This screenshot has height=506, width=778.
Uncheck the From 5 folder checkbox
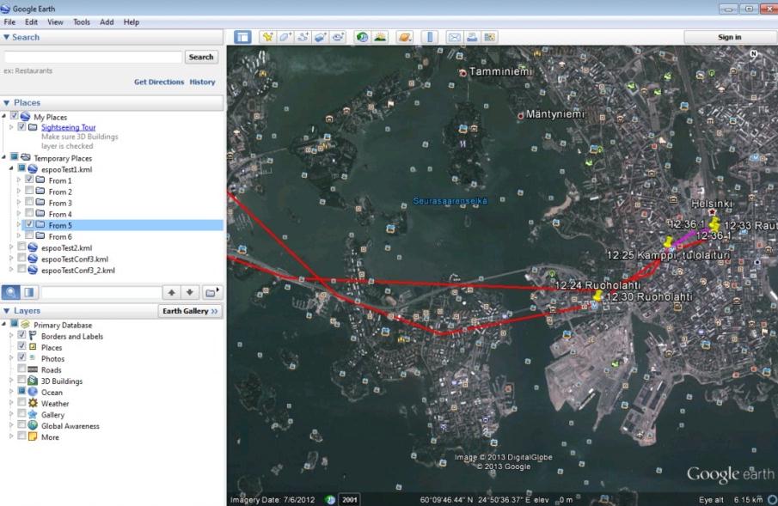pyautogui.click(x=29, y=224)
